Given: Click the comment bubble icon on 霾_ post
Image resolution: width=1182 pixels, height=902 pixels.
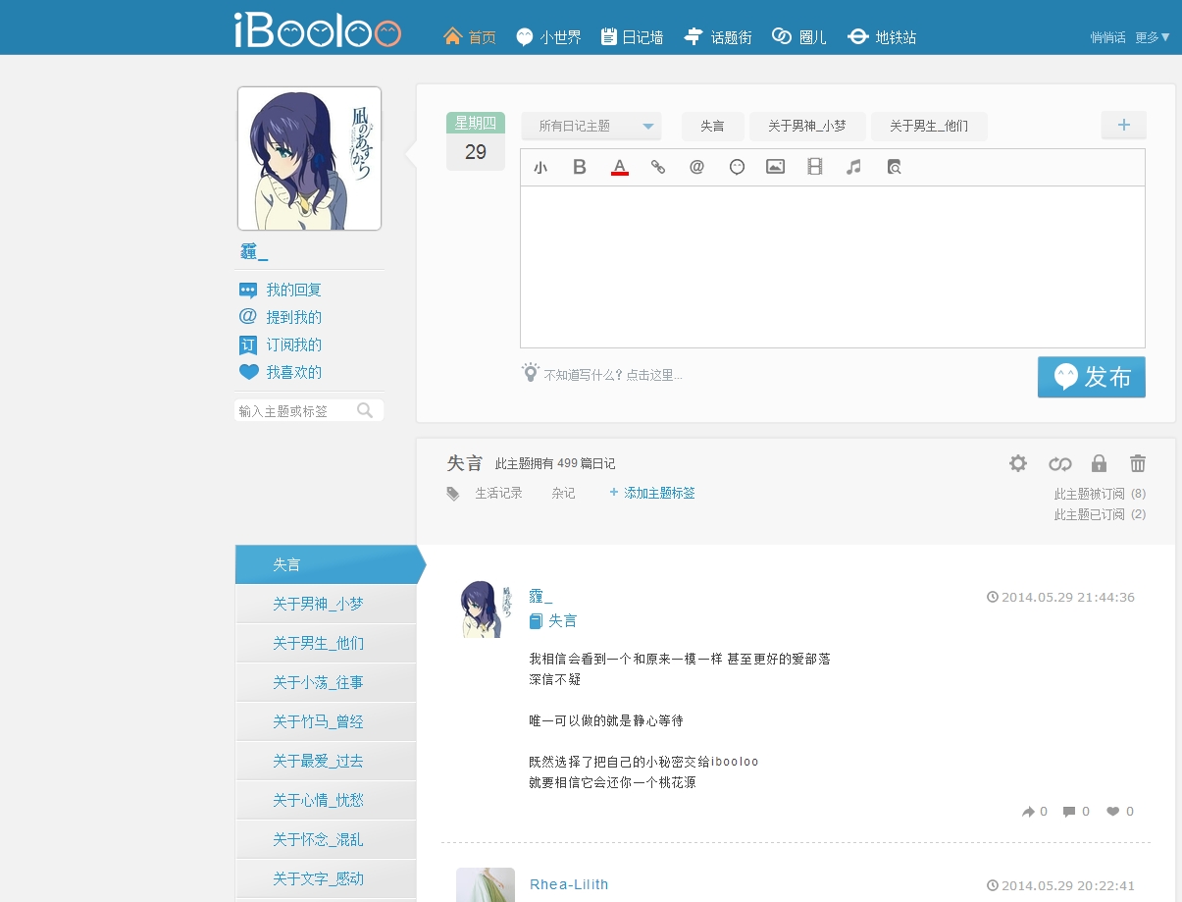Looking at the screenshot, I should pos(1069,812).
